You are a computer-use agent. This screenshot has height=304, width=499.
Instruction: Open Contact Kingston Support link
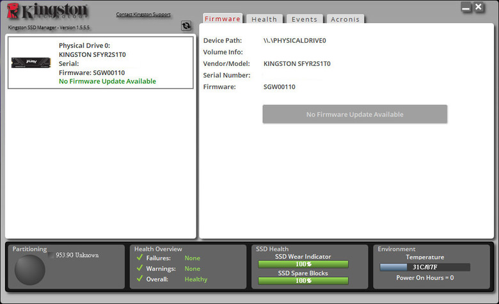[143, 14]
